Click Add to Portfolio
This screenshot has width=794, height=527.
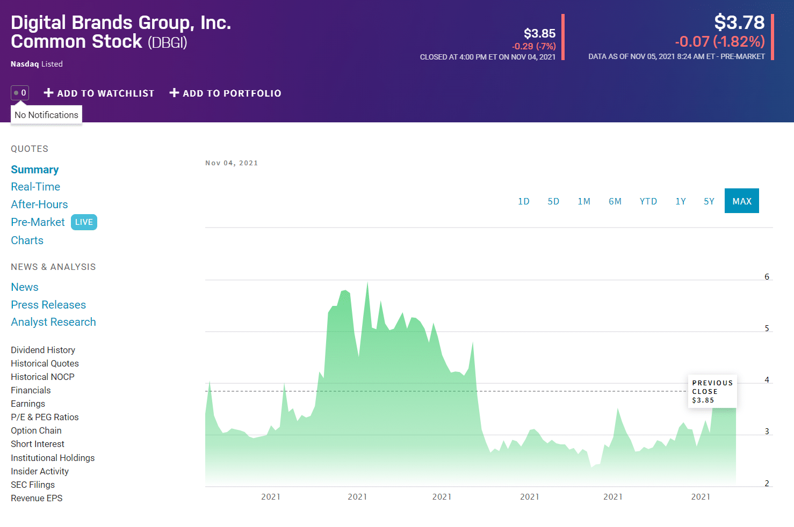226,93
